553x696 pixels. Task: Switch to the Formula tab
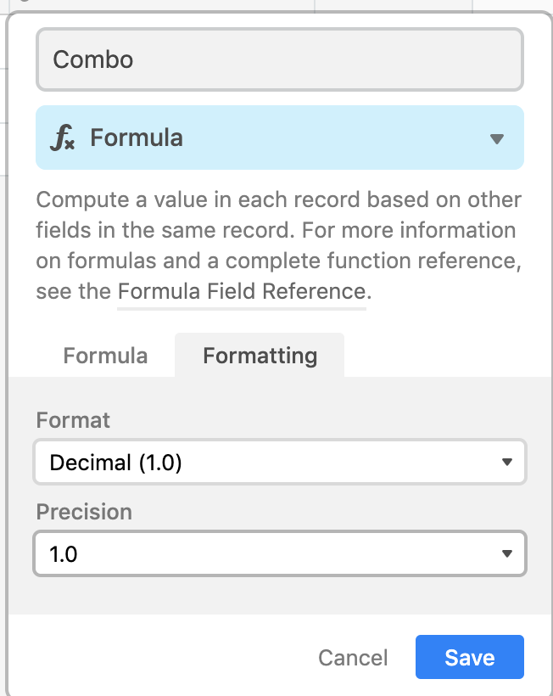click(x=105, y=356)
